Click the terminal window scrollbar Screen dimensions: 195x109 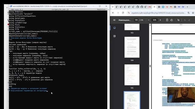(108, 59)
